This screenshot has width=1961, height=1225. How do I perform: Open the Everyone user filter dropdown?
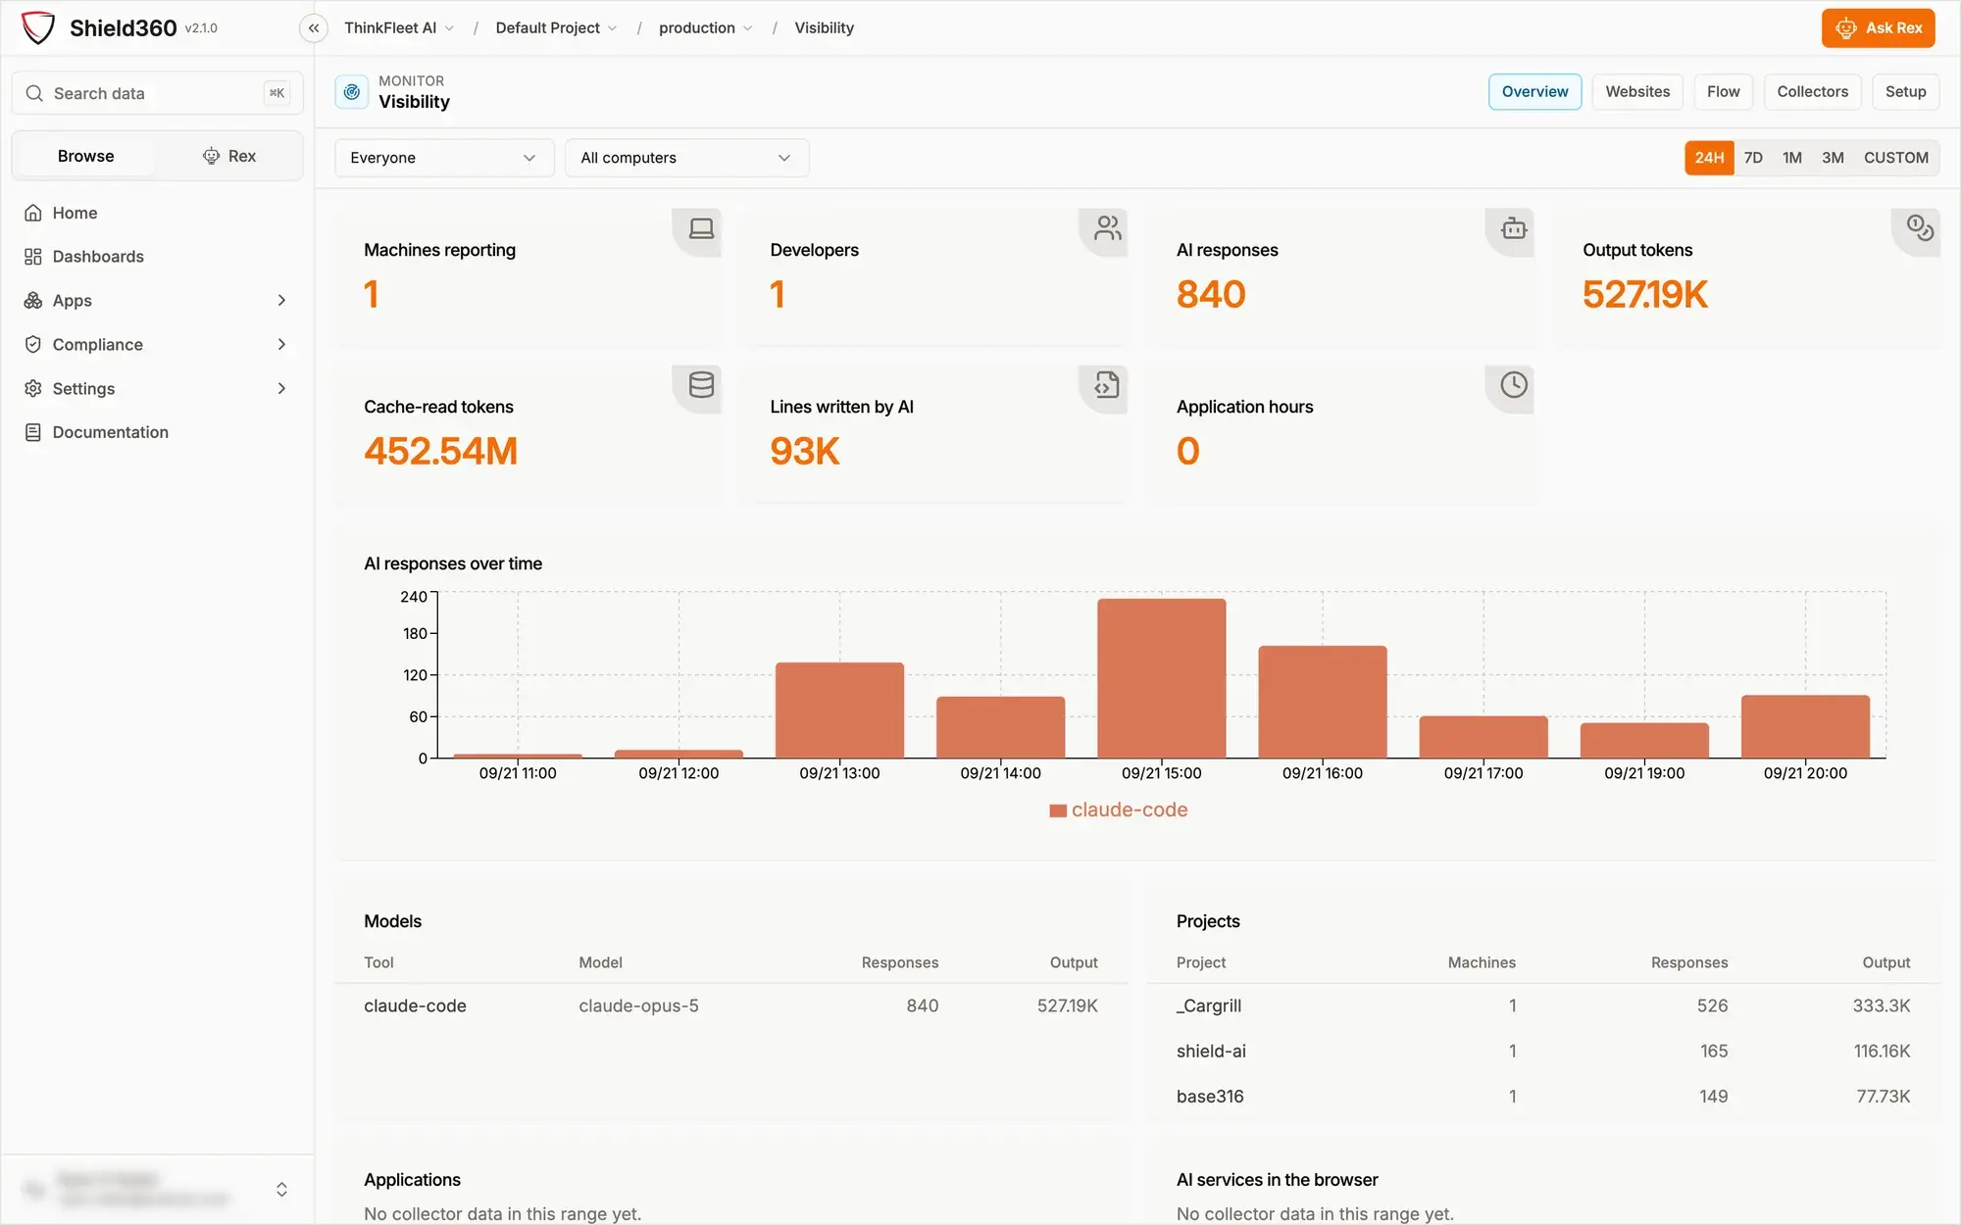[444, 158]
